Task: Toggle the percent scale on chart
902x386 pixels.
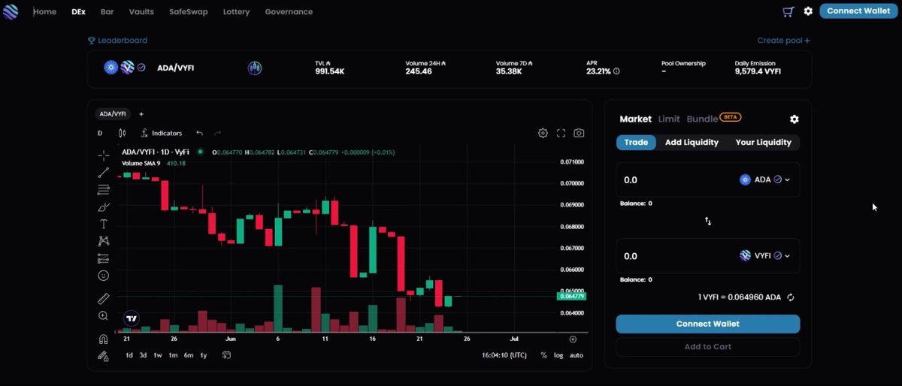Action: pyautogui.click(x=543, y=355)
